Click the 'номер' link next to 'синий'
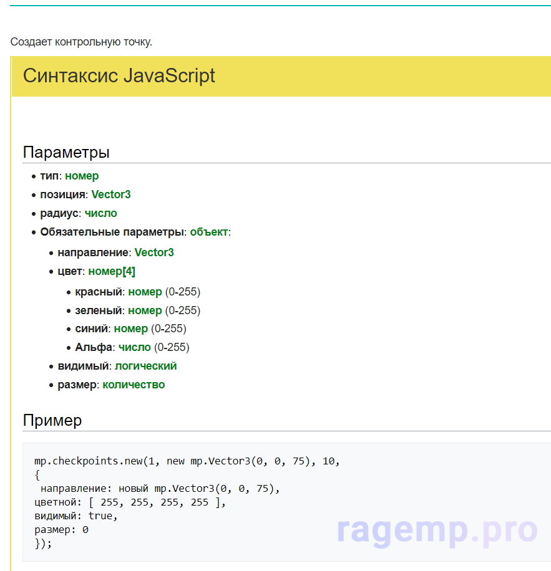 coord(131,329)
